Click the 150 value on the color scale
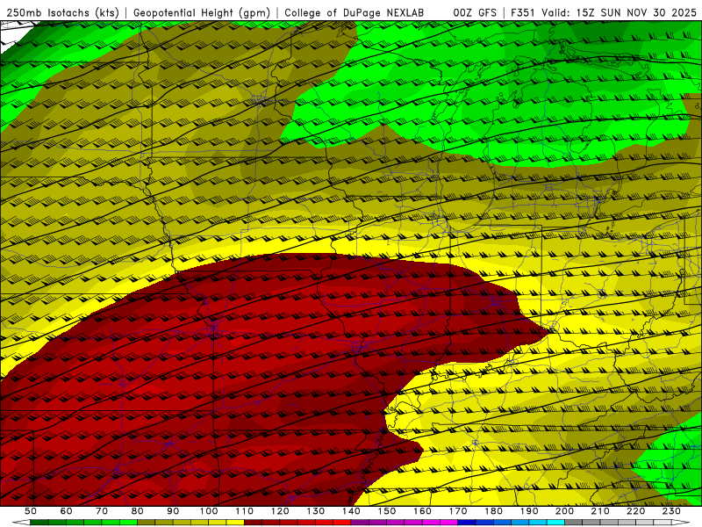This screenshot has width=702, height=527. pyautogui.click(x=387, y=511)
